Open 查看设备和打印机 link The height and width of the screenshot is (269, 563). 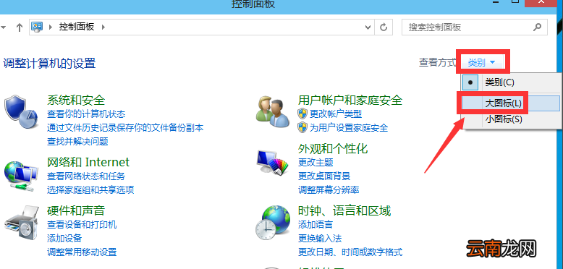point(82,225)
